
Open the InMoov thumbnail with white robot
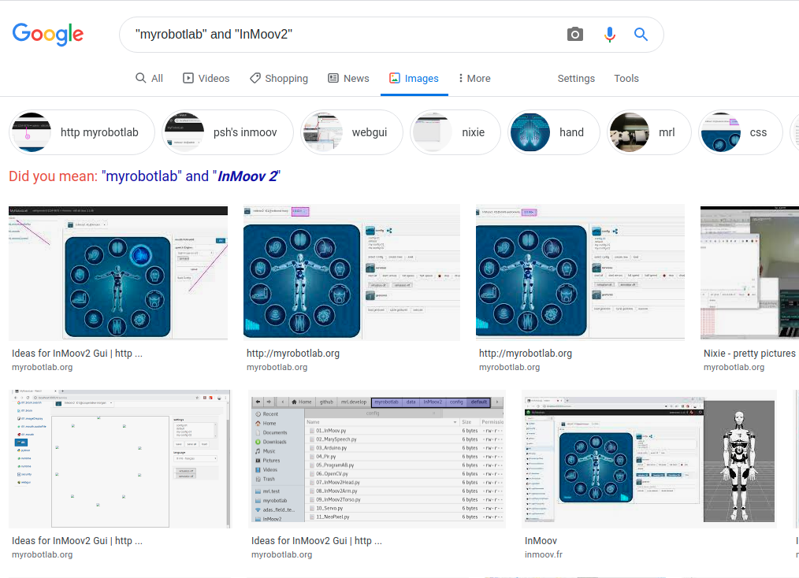(x=649, y=459)
